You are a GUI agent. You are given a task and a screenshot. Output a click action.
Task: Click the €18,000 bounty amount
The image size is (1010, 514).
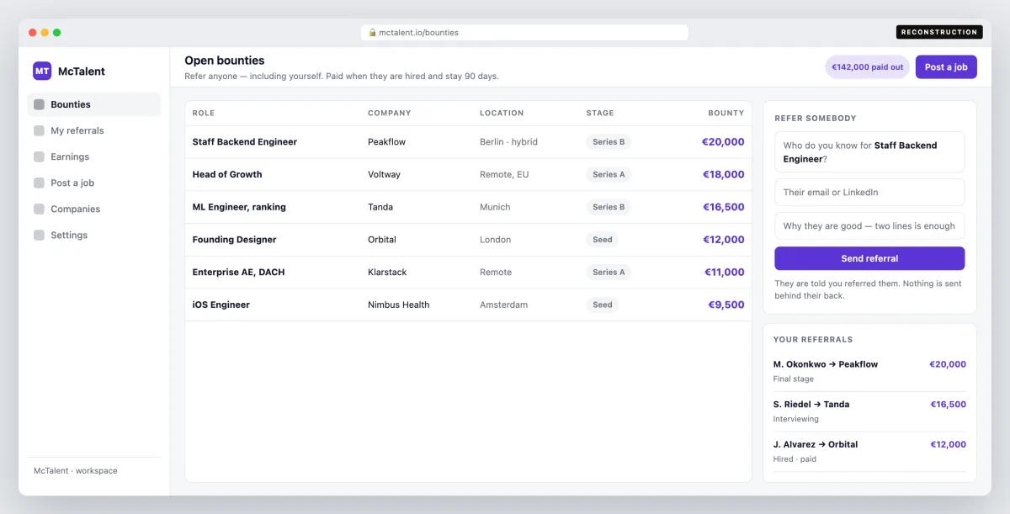(x=724, y=174)
